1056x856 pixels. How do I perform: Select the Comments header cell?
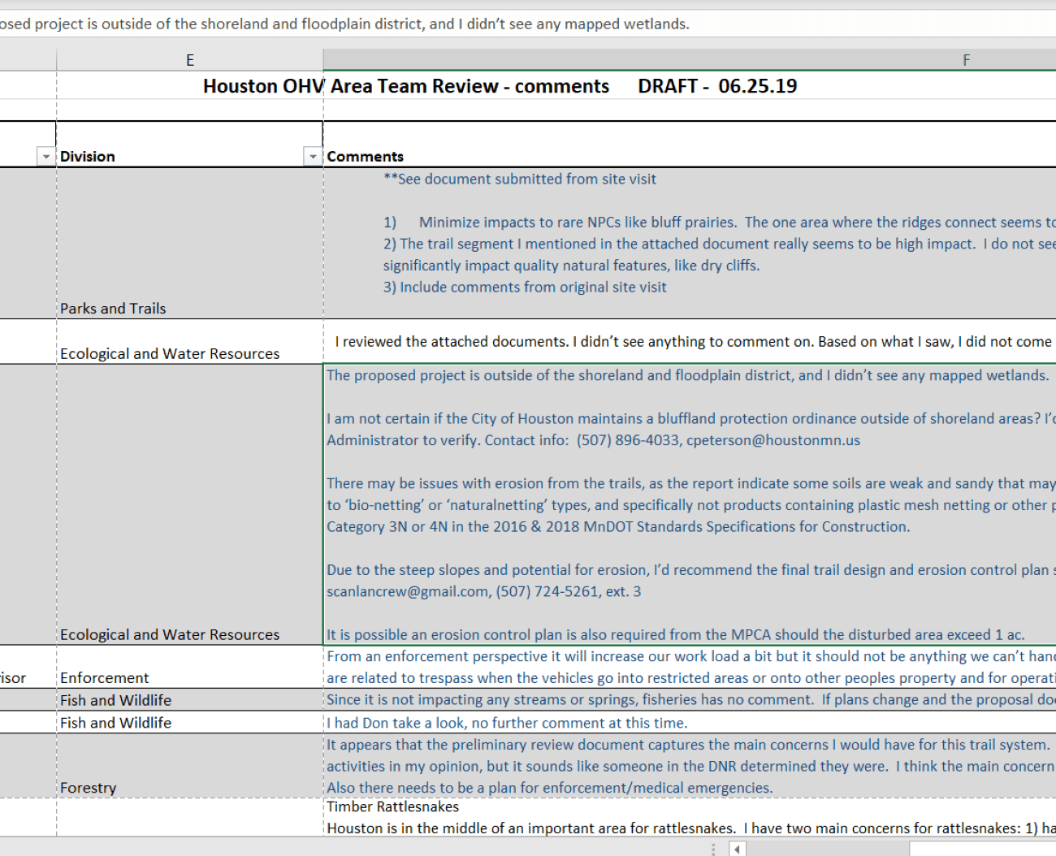tap(690, 157)
